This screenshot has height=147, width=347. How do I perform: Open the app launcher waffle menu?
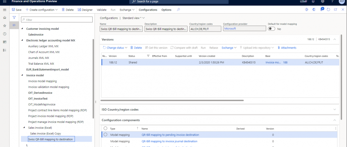(4, 1)
